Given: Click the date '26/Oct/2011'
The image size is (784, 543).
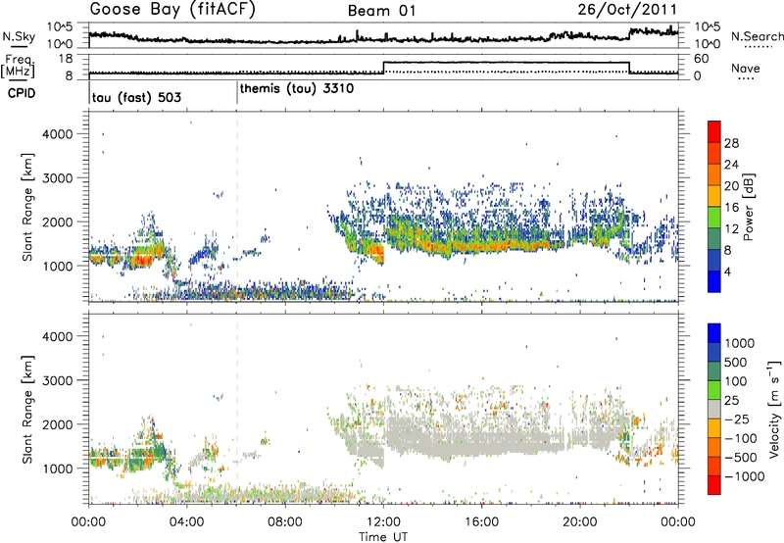Looking at the screenshot, I should [627, 10].
